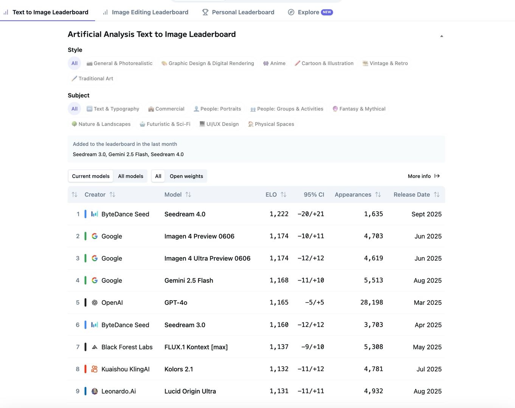Click the blue color bar in Seedream 4.0 row
This screenshot has width=515, height=408.
85,214
